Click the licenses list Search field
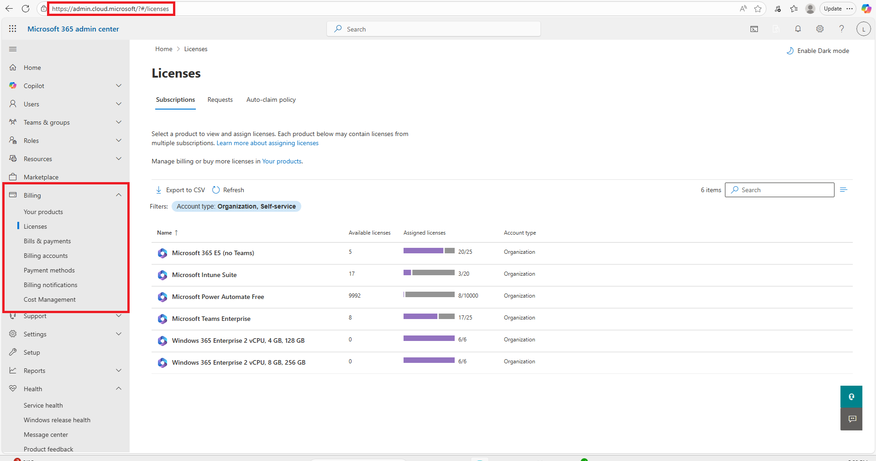 (780, 190)
